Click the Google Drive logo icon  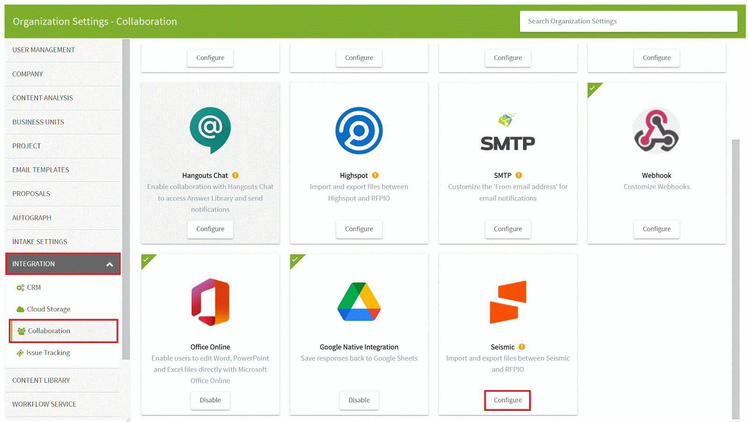[x=359, y=302]
